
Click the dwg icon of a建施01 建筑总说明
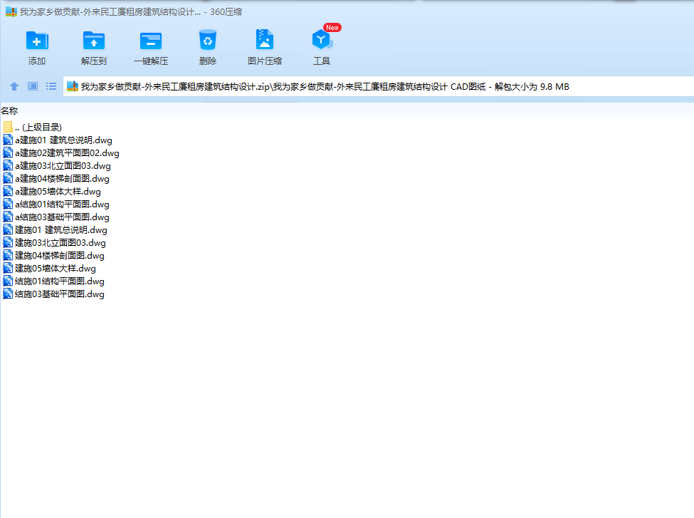coord(8,140)
